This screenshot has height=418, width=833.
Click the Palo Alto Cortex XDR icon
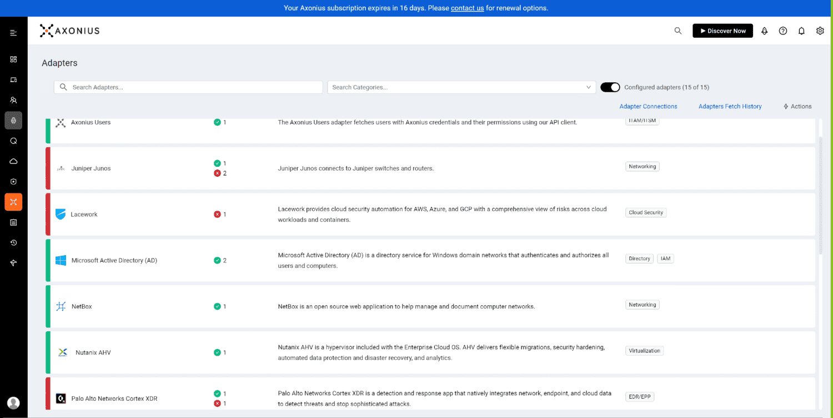tap(61, 399)
